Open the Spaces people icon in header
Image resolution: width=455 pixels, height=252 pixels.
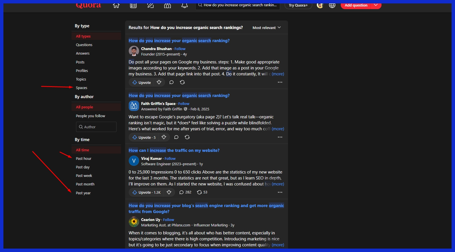pos(168,5)
